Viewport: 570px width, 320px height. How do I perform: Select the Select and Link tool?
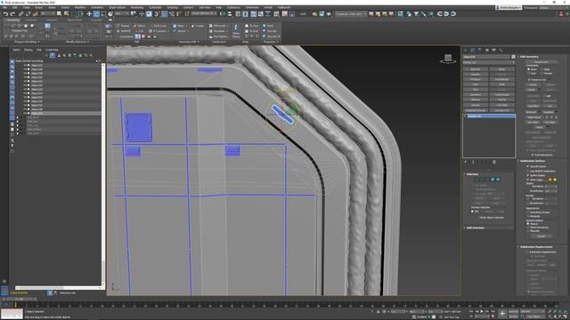click(x=20, y=14)
